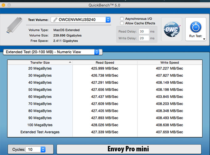Screen dimensions: 210x155
Task: Enable the Allow Cache Effects checkbox
Action: 122,23
